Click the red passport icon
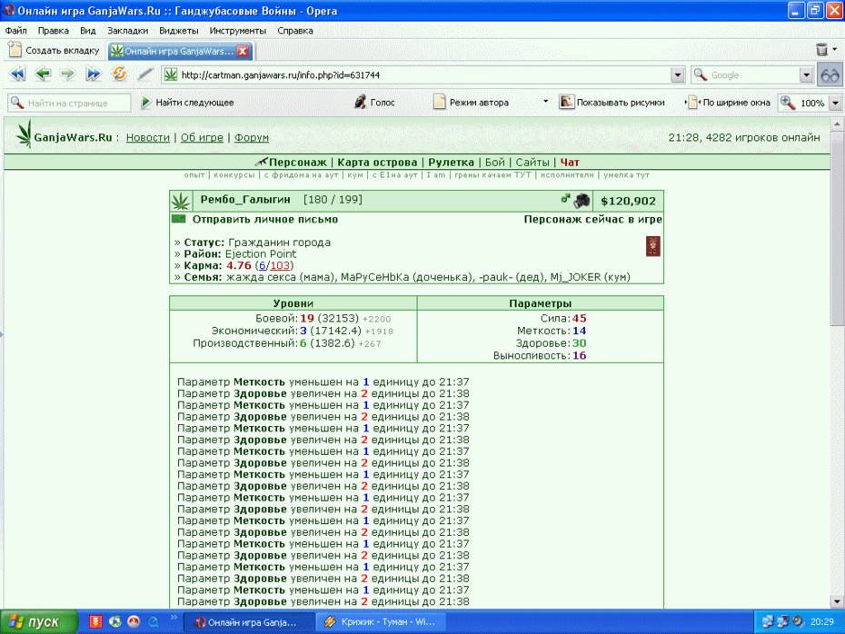 pos(652,246)
